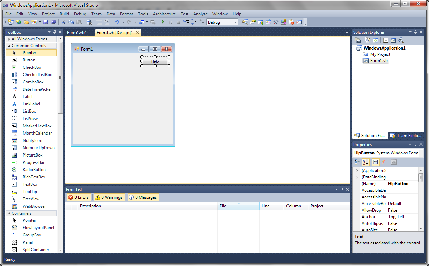Pin the Solution Explorer panel
Viewport: 429px width, 266px height.
tap(415, 32)
